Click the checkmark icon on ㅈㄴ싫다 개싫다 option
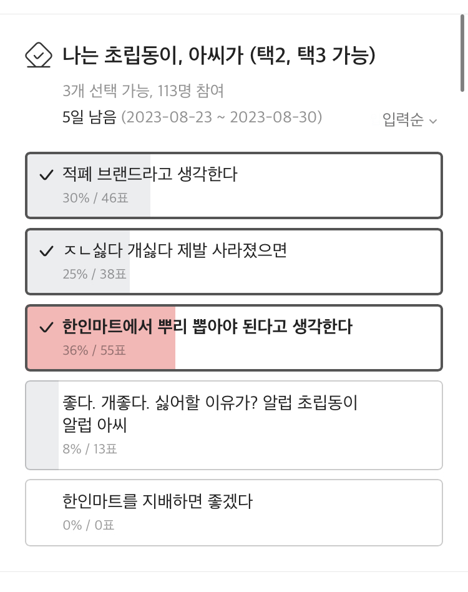This screenshot has width=468, height=592. (46, 252)
